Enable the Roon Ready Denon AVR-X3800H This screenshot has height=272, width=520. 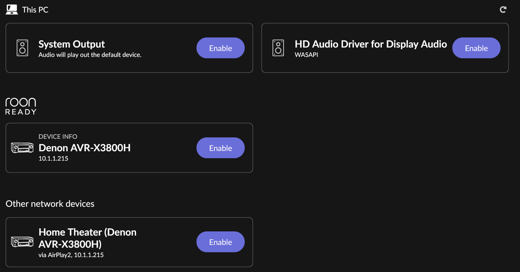pos(220,148)
